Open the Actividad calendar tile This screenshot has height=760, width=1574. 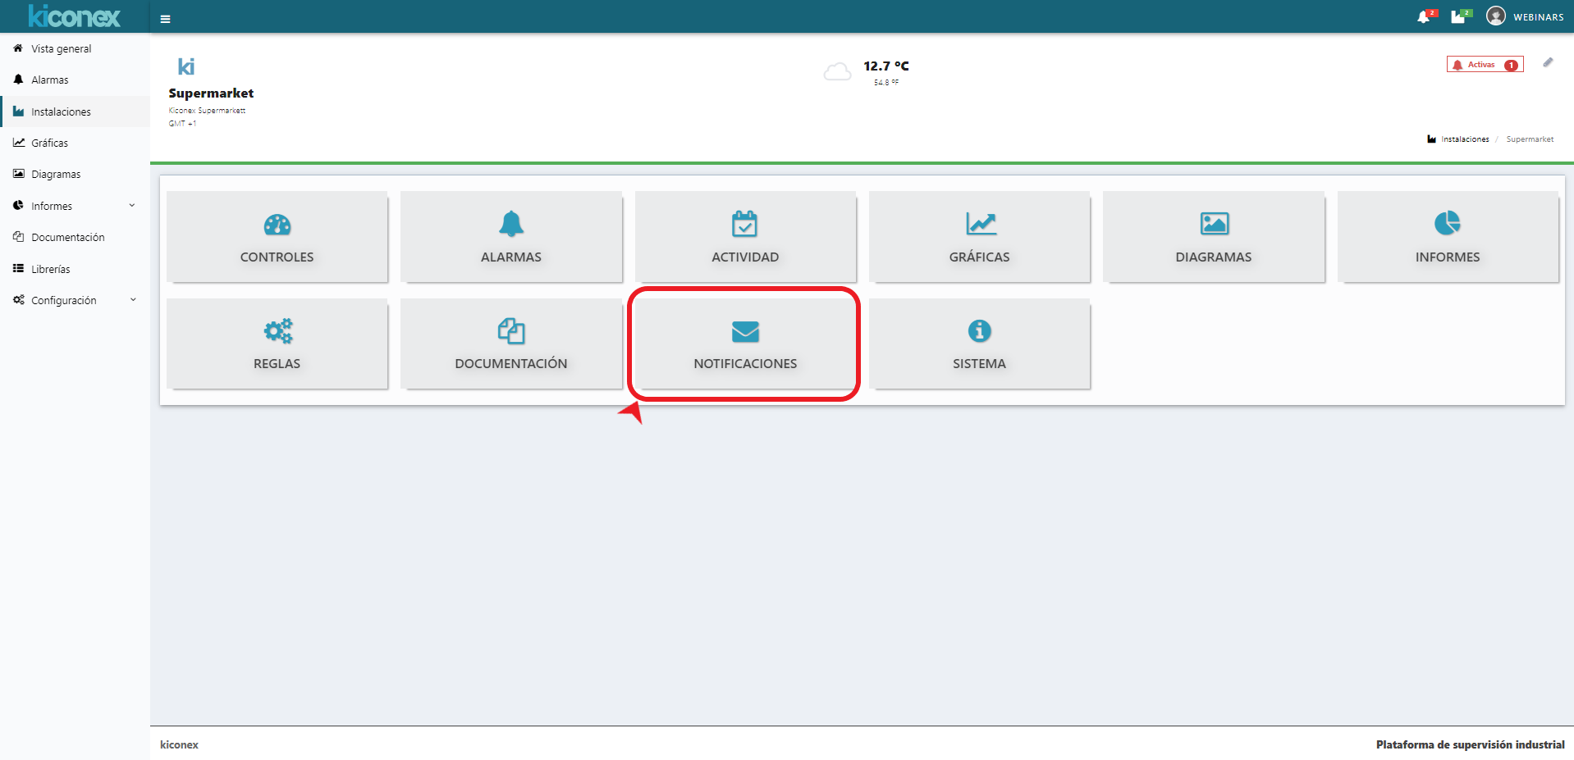click(x=744, y=237)
